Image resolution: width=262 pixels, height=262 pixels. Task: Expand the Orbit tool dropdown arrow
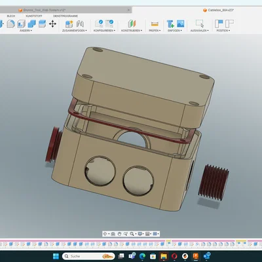(x=109, y=234)
